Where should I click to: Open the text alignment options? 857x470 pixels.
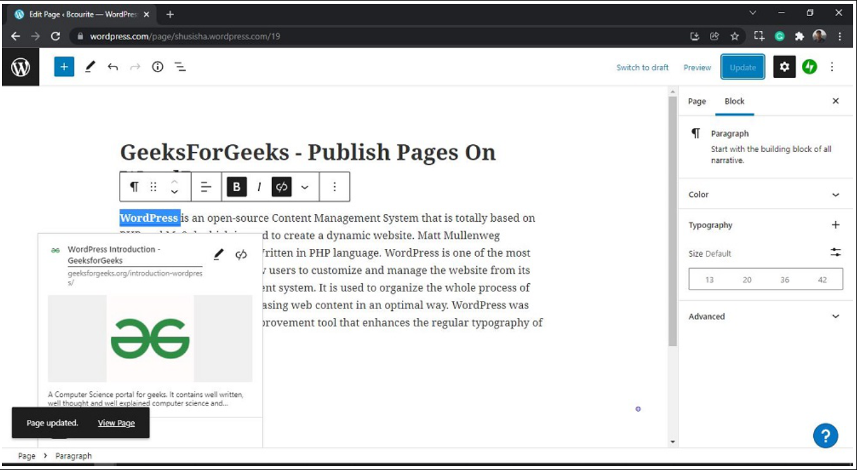tap(206, 186)
